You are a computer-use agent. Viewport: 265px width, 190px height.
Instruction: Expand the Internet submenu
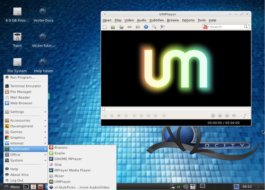click(x=26, y=143)
